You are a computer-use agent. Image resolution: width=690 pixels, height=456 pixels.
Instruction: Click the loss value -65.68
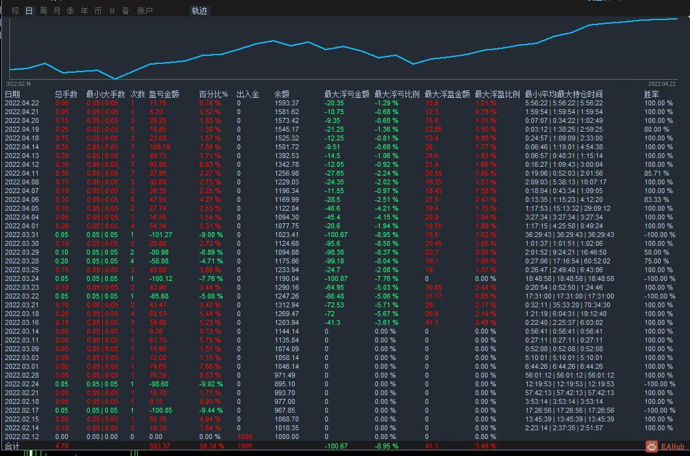point(159,297)
